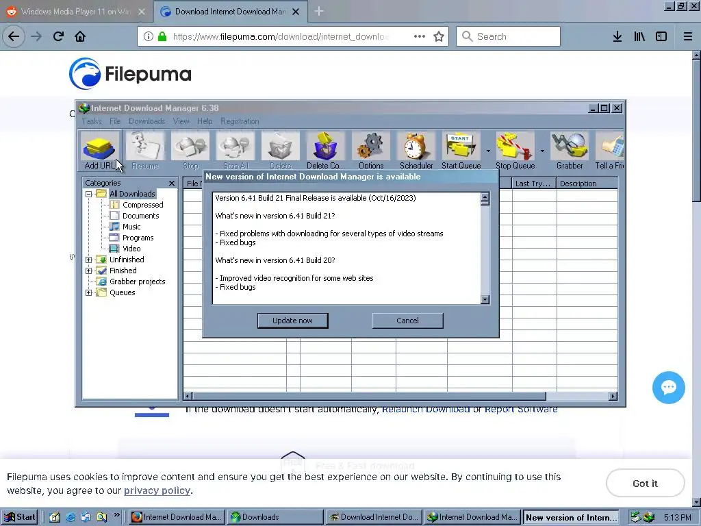Click the Add URL toolbar icon
This screenshot has width=701, height=526.
coord(99,151)
